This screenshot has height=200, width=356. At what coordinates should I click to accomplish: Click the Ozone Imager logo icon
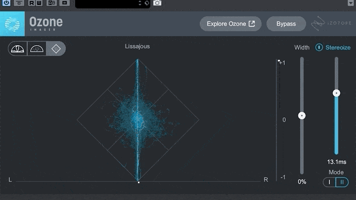coord(12,24)
